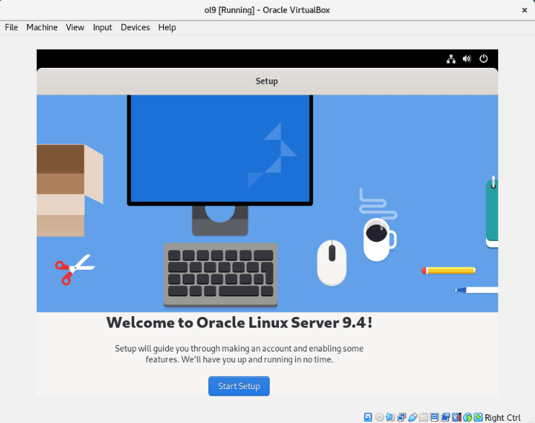Open the Help menu

tap(167, 27)
